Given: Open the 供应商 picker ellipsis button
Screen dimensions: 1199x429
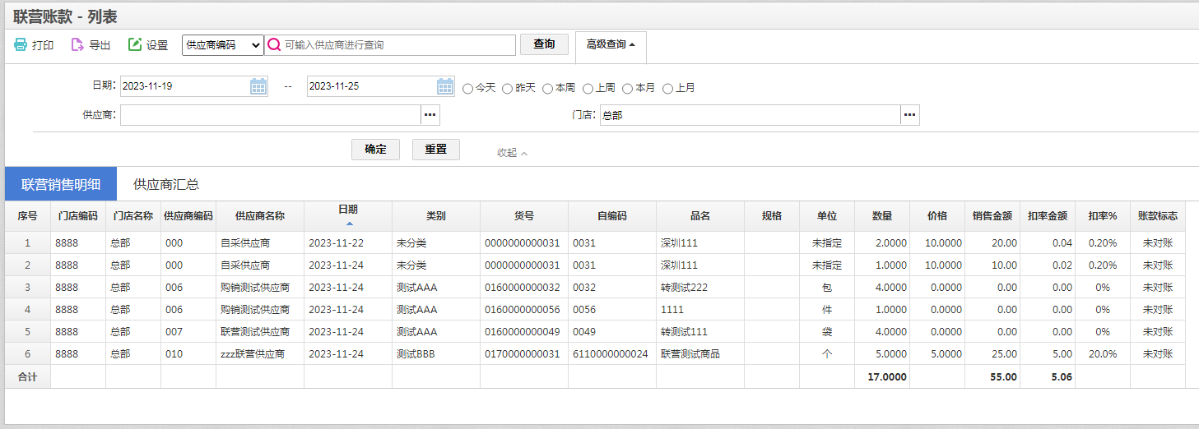Looking at the screenshot, I should [430, 115].
